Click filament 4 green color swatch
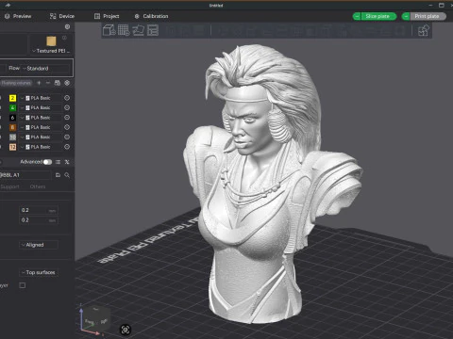 pyautogui.click(x=12, y=107)
